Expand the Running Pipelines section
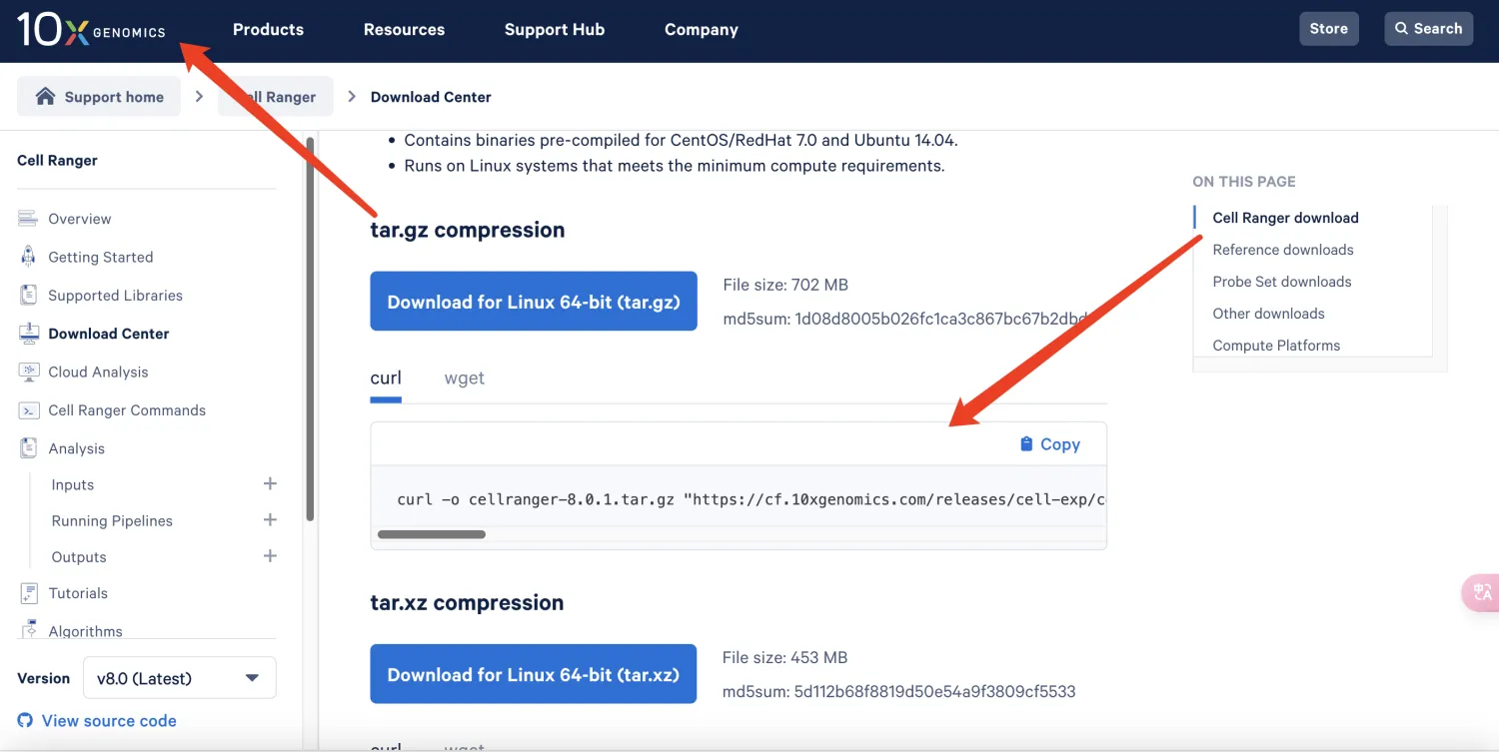 tap(270, 520)
